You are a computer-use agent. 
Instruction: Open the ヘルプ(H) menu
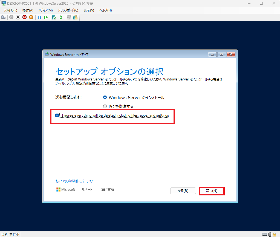[106, 10]
